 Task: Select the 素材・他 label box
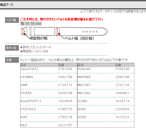click(x=12, y=48)
